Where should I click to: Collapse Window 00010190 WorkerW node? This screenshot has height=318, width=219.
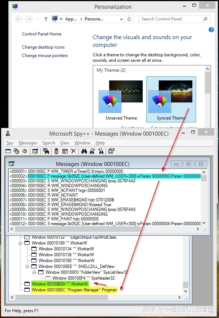(20, 243)
